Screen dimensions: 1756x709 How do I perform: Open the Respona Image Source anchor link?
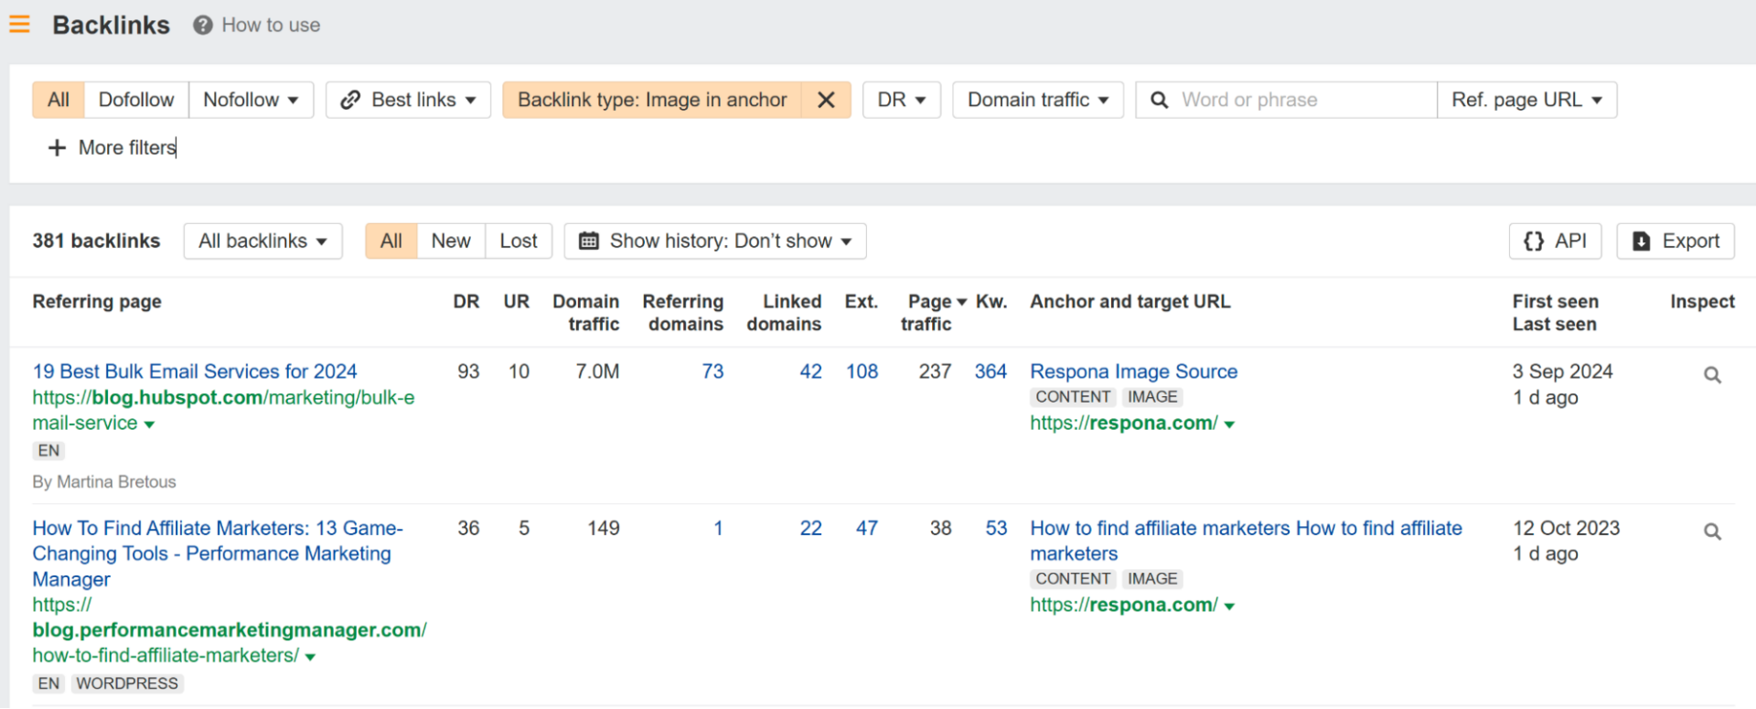(x=1133, y=371)
